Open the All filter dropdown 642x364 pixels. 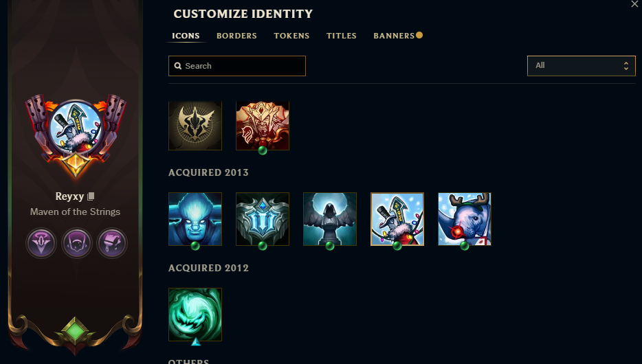pos(581,65)
